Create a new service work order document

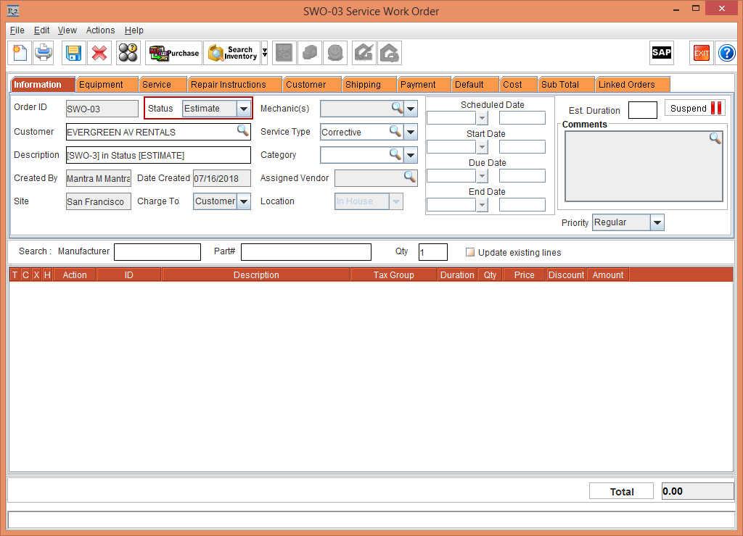(20, 52)
